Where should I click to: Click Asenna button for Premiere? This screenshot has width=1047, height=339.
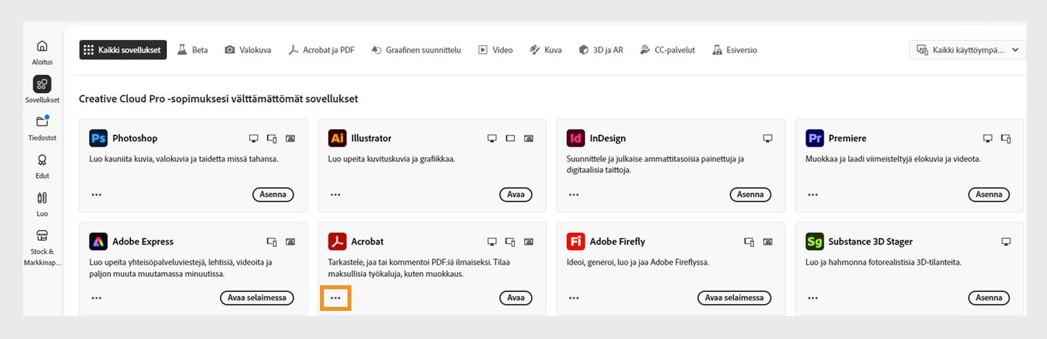click(989, 194)
